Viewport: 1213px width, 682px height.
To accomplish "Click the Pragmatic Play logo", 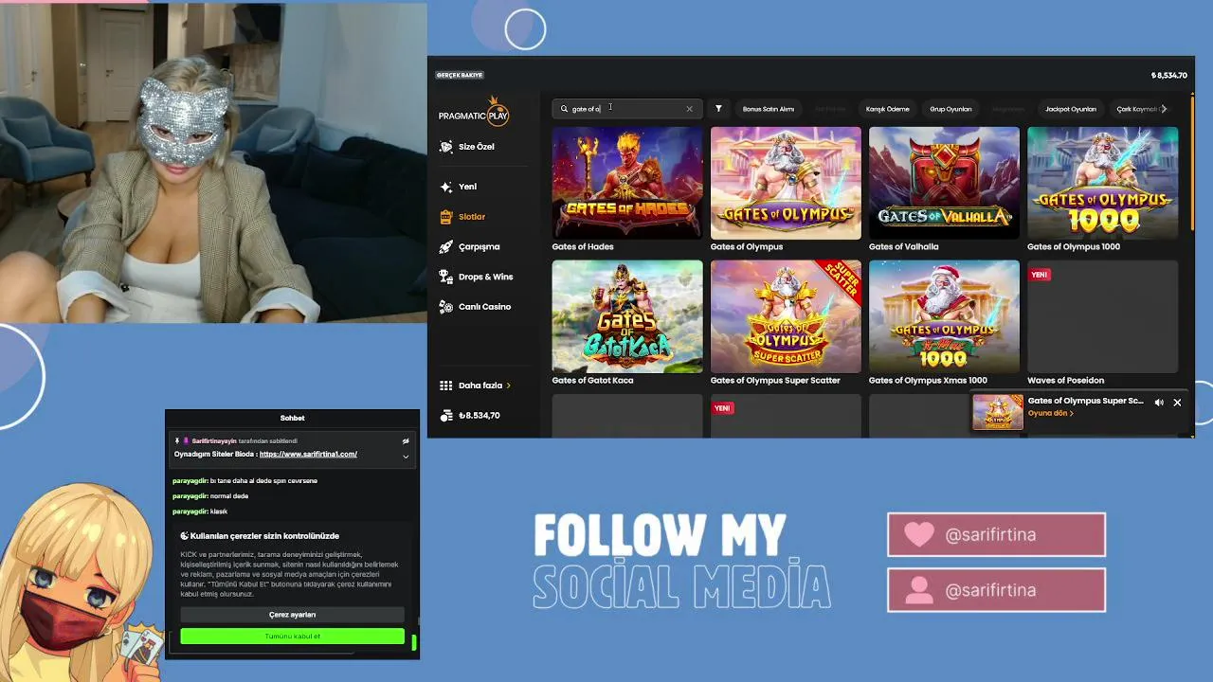I will [474, 114].
